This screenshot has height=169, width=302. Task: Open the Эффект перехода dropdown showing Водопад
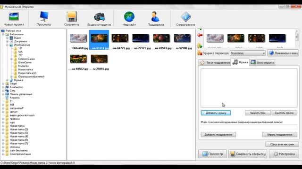tap(248, 53)
